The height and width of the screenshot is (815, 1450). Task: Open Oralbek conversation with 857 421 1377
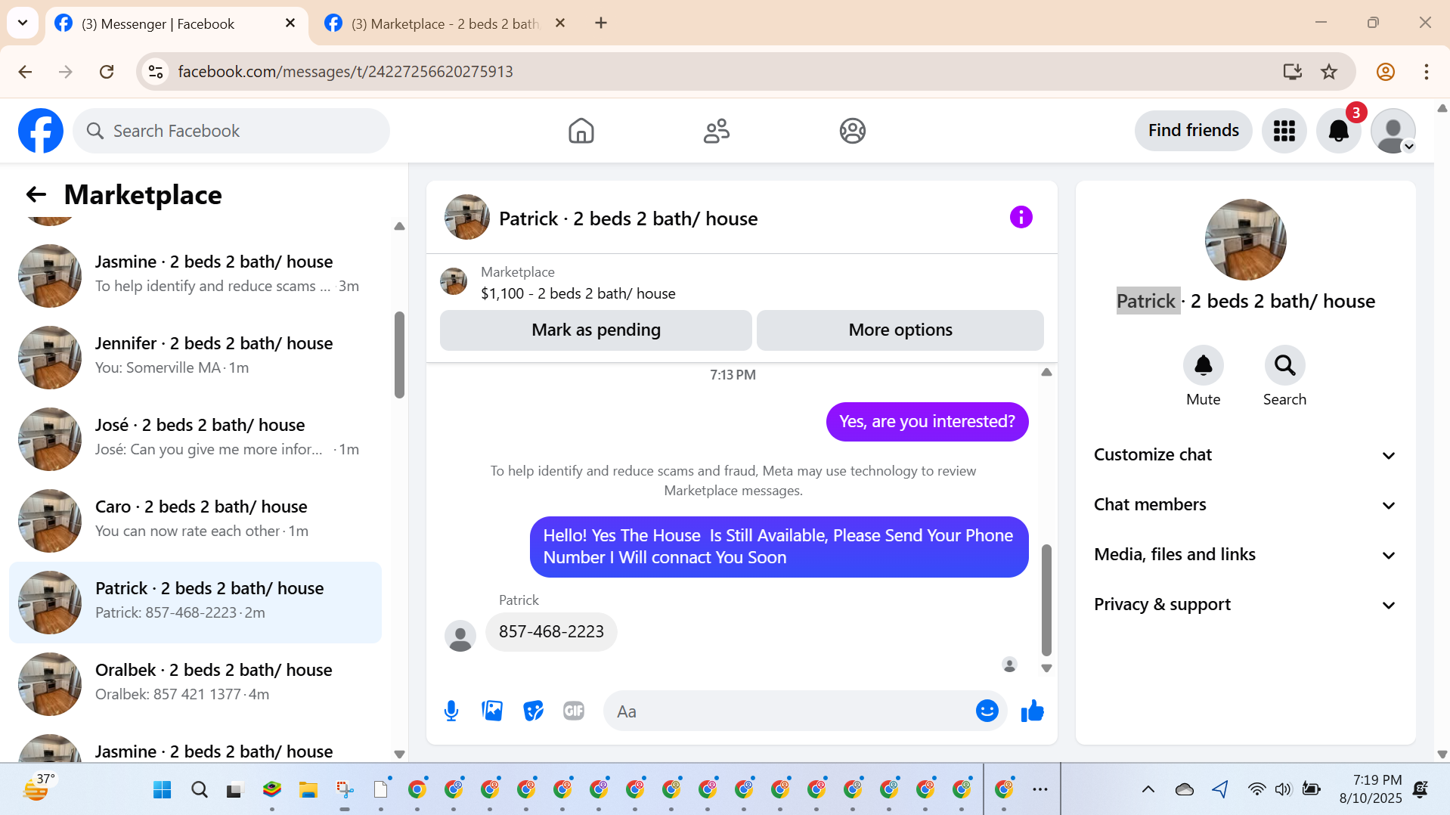195,683
